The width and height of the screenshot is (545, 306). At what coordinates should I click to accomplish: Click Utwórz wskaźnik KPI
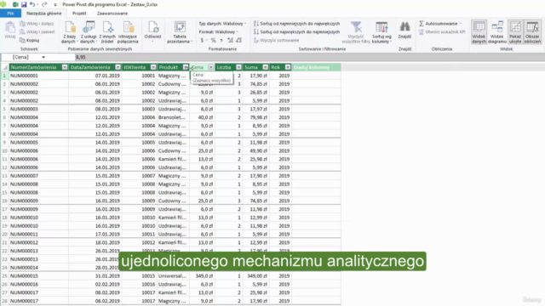[442, 32]
